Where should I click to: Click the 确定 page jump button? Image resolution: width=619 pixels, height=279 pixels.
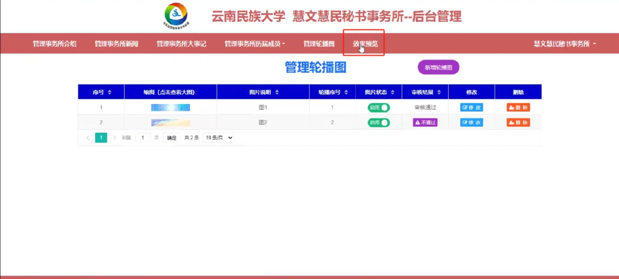172,138
